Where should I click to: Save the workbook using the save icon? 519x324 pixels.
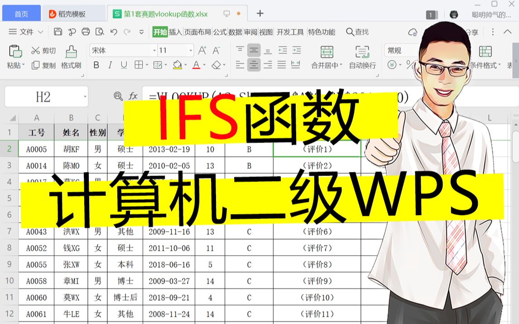point(58,32)
